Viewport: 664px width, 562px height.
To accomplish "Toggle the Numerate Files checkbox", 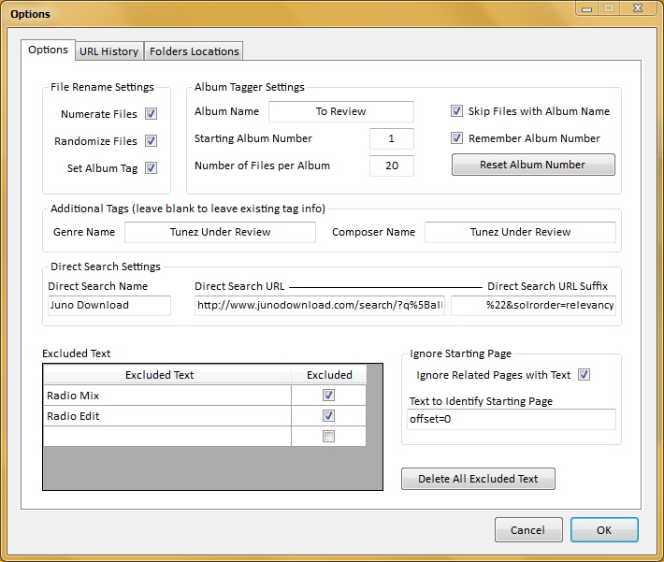I will (x=151, y=114).
